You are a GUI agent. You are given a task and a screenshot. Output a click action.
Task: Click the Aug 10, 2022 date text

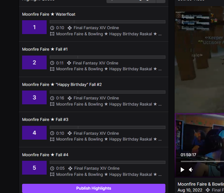coord(190,190)
